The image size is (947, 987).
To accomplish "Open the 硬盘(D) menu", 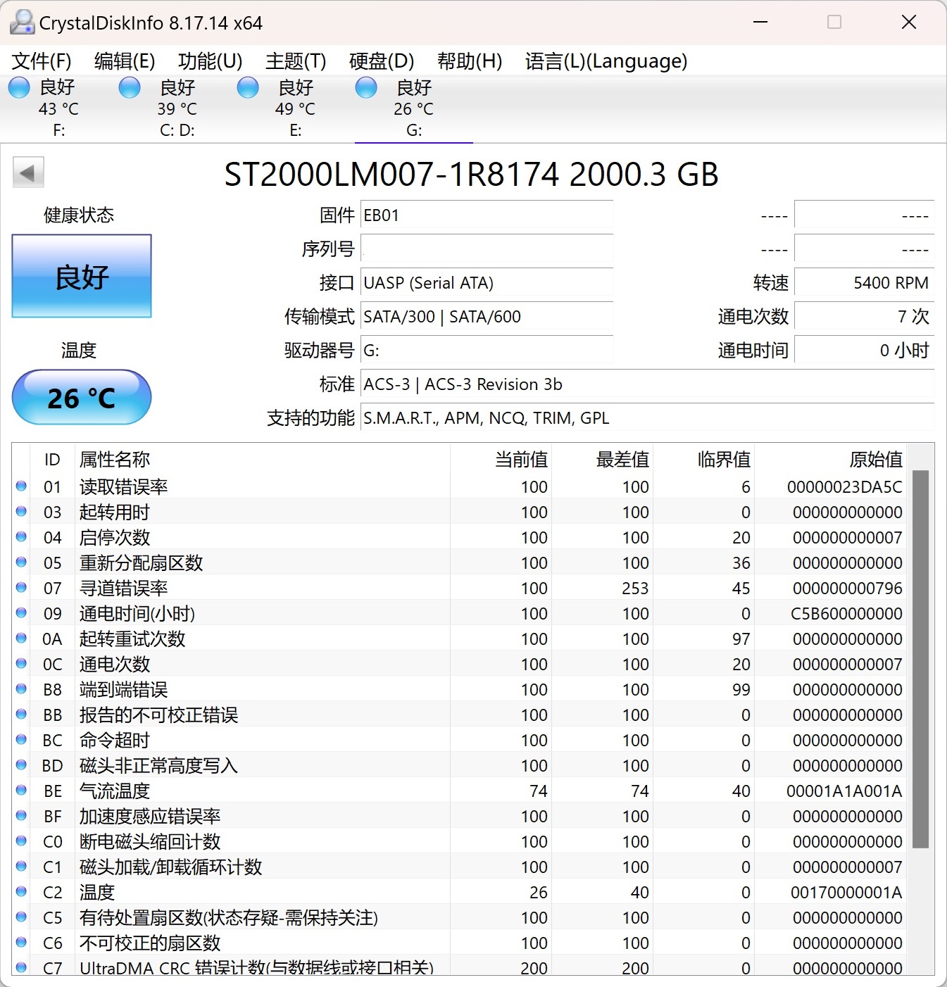I will coord(382,61).
